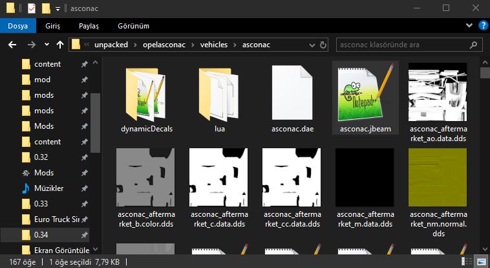Open recent locations dropdown arrow
This screenshot has height=268, width=490.
[47, 45]
